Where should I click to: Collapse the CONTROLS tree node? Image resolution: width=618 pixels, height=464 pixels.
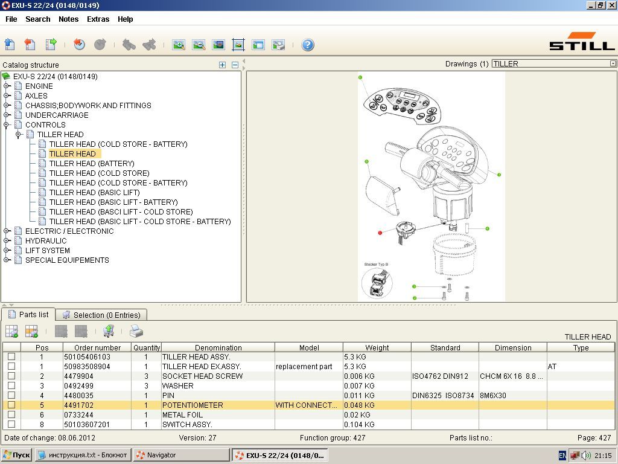pos(6,124)
